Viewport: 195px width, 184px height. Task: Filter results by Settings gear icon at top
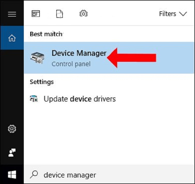(x=83, y=14)
